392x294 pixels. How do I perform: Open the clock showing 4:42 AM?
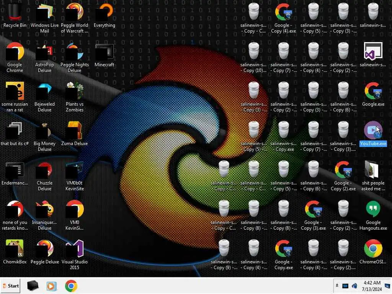pos(372,283)
